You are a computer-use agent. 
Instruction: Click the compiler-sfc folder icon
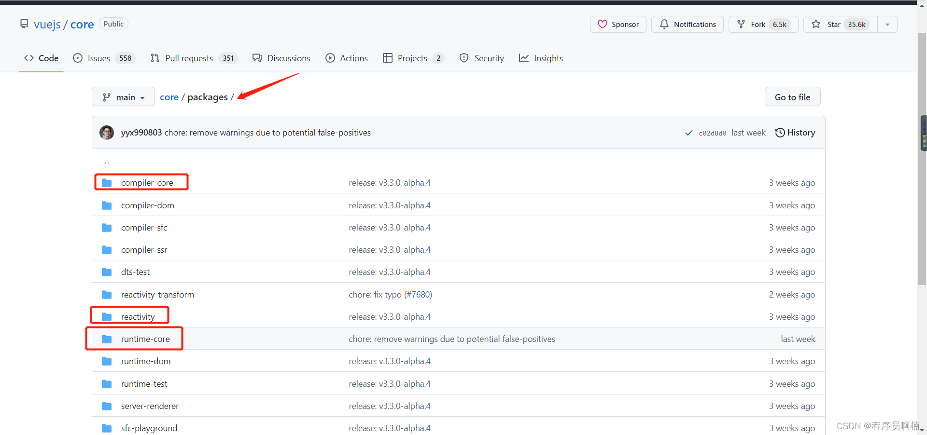(x=107, y=228)
